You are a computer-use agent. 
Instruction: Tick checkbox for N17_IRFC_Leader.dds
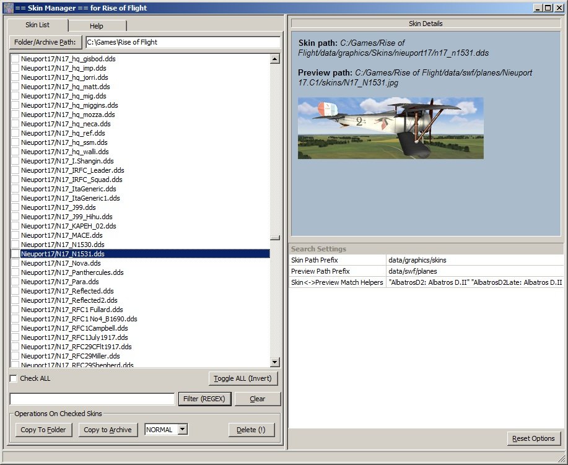pos(15,170)
